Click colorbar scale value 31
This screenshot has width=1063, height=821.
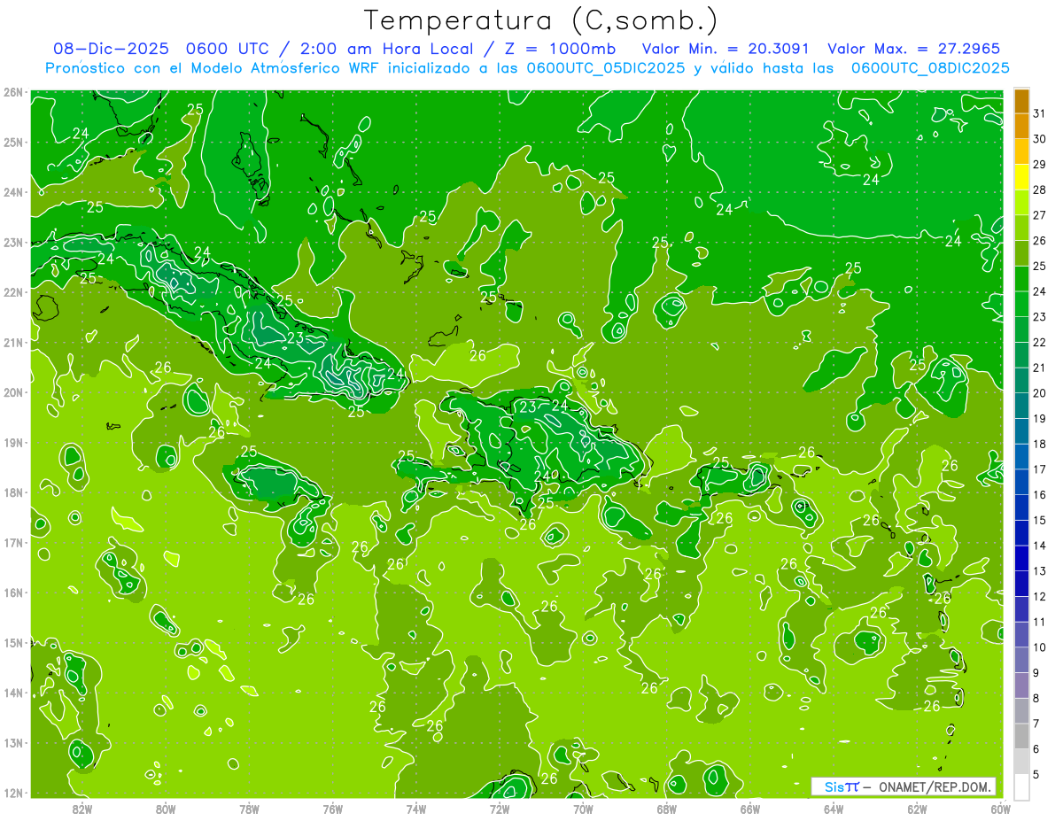[x=1040, y=113]
